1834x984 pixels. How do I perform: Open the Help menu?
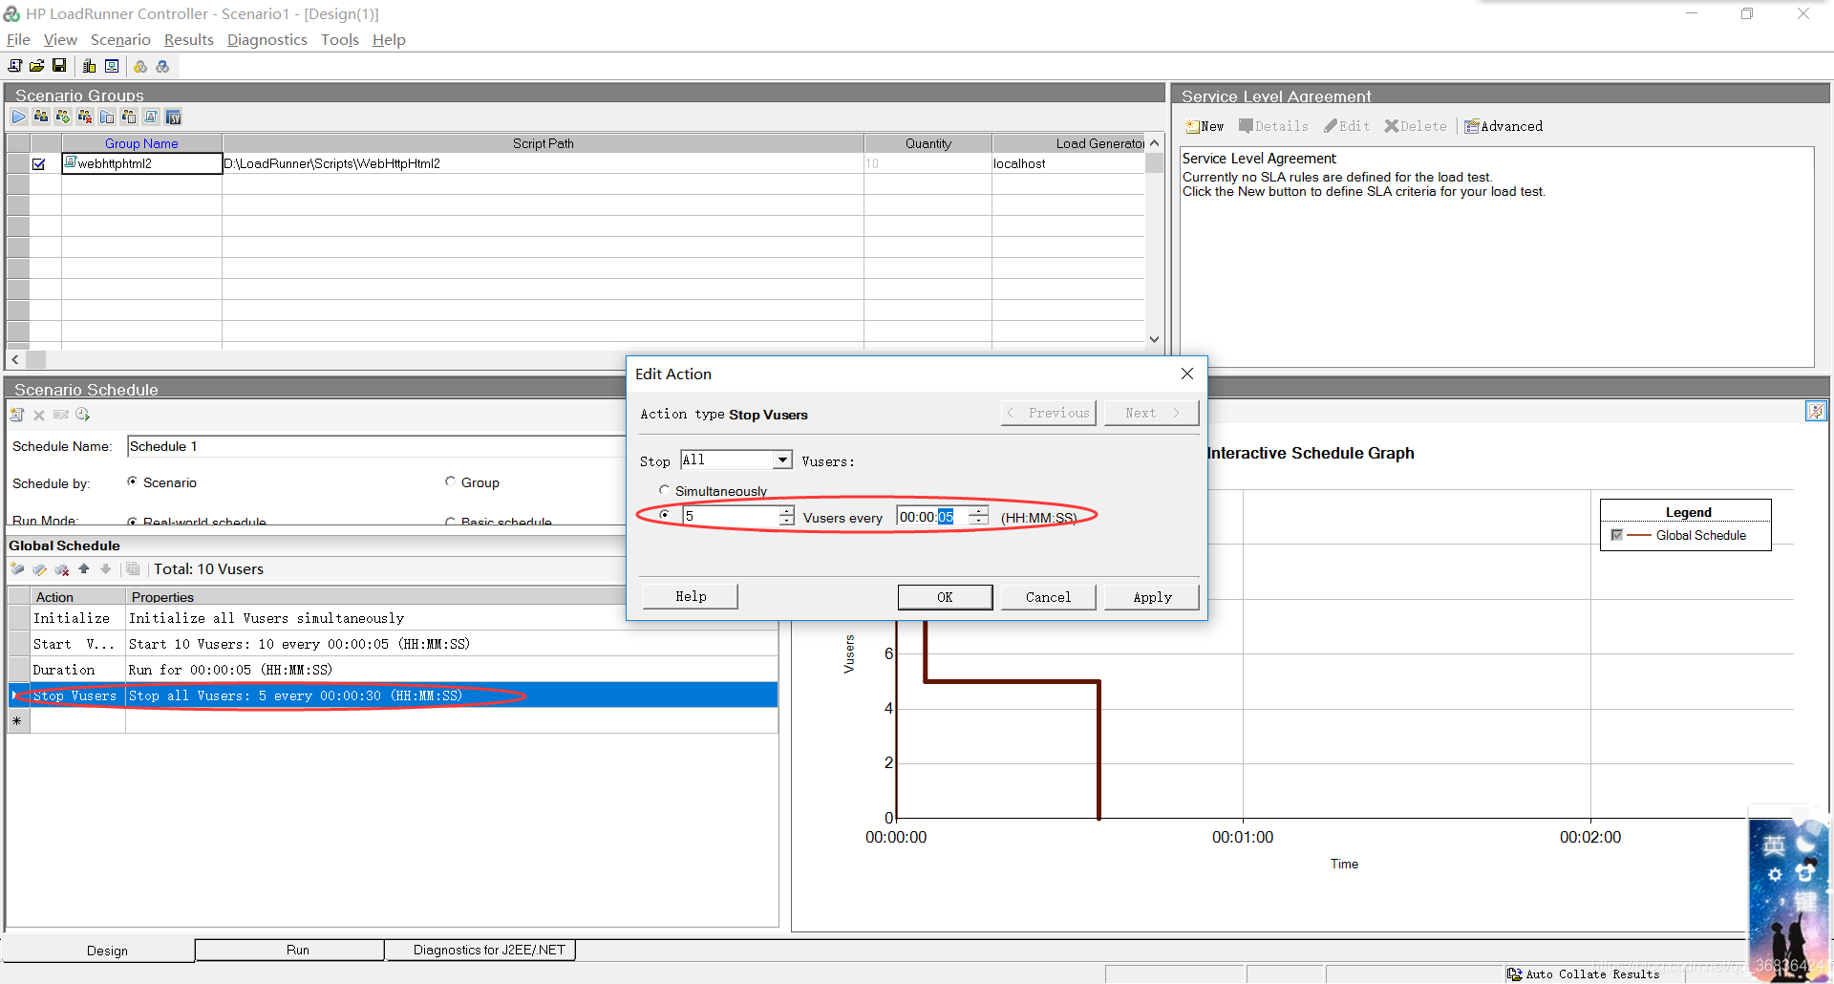click(389, 39)
